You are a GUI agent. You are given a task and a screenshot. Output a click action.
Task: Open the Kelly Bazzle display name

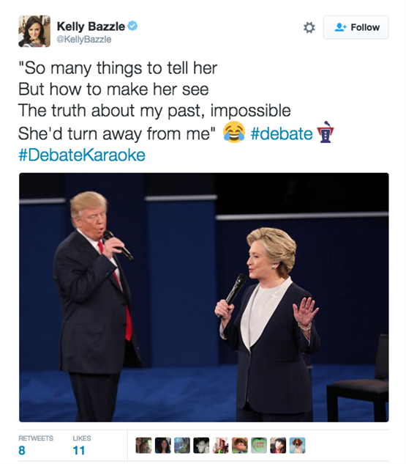click(91, 26)
